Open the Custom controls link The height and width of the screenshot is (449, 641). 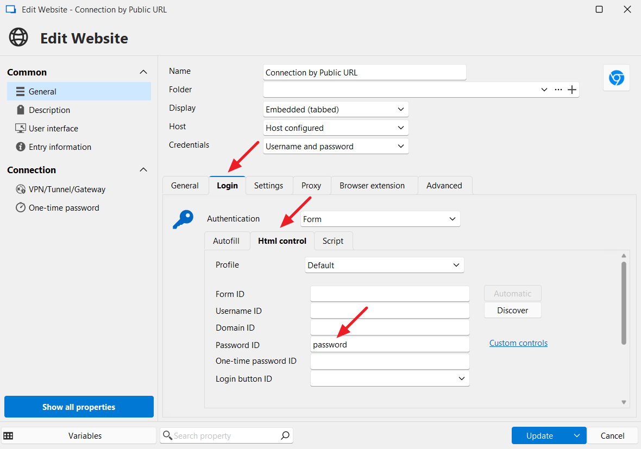pyautogui.click(x=518, y=343)
